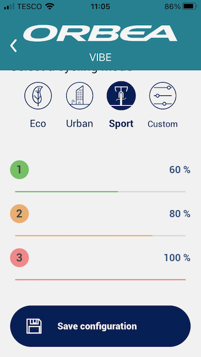
Task: Choose the Urban mode label
Action: tap(80, 124)
